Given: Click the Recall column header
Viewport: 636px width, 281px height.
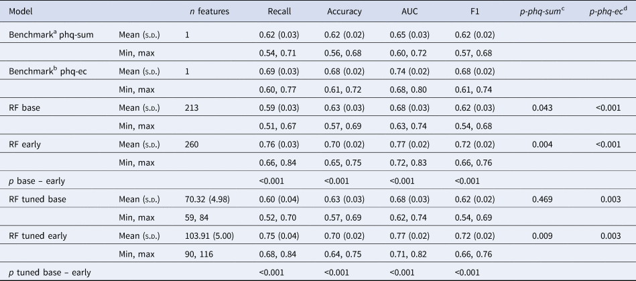Looking at the screenshot, I should 279,12.
